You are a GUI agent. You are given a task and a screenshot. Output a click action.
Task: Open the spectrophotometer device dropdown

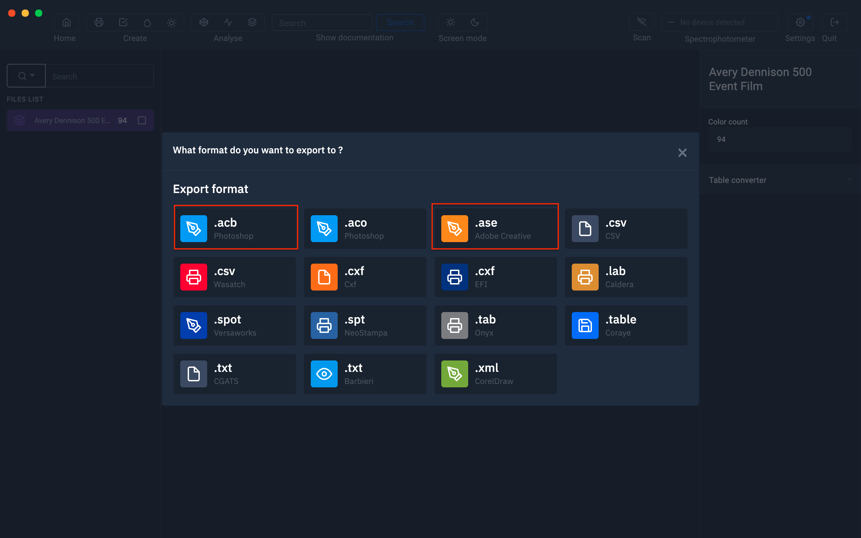[719, 23]
